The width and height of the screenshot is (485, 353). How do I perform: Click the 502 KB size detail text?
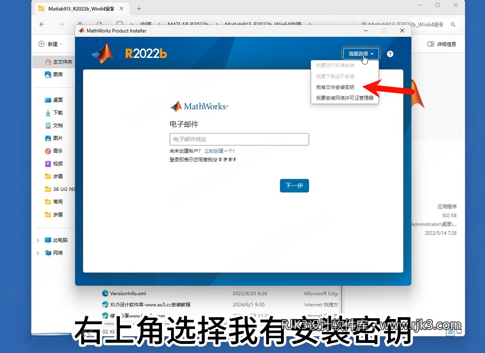point(449,215)
